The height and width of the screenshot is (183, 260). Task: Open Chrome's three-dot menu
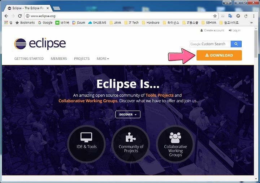click(x=254, y=16)
